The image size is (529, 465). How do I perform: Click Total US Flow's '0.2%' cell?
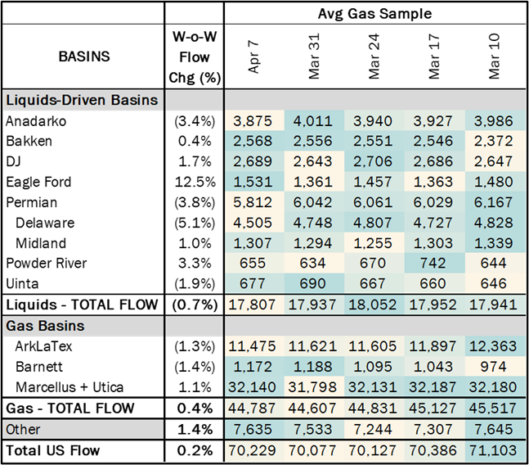click(x=195, y=451)
